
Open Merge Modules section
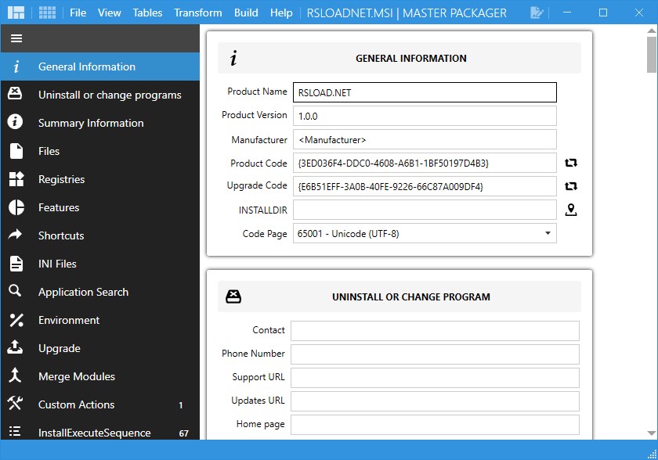(100, 376)
